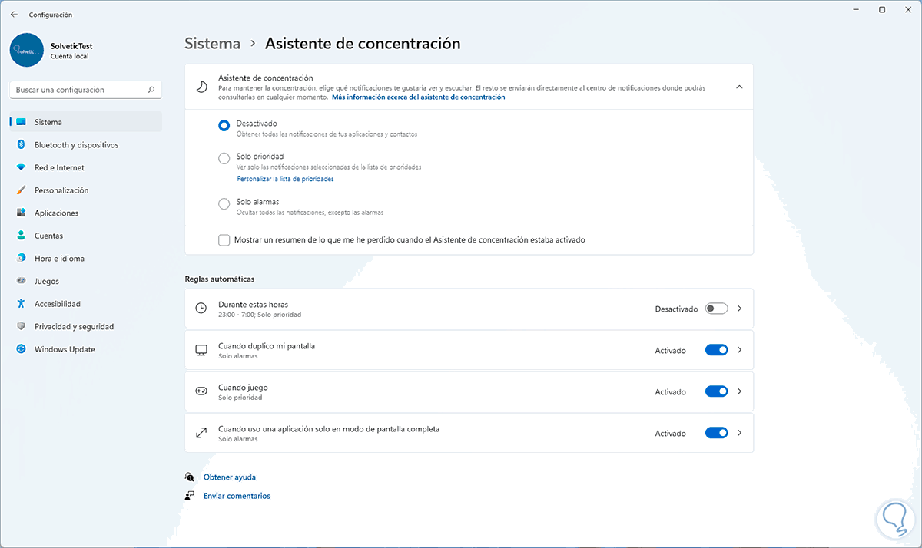Image resolution: width=922 pixels, height=548 pixels.
Task: Open the pantalla completa rule chevron
Action: (739, 433)
